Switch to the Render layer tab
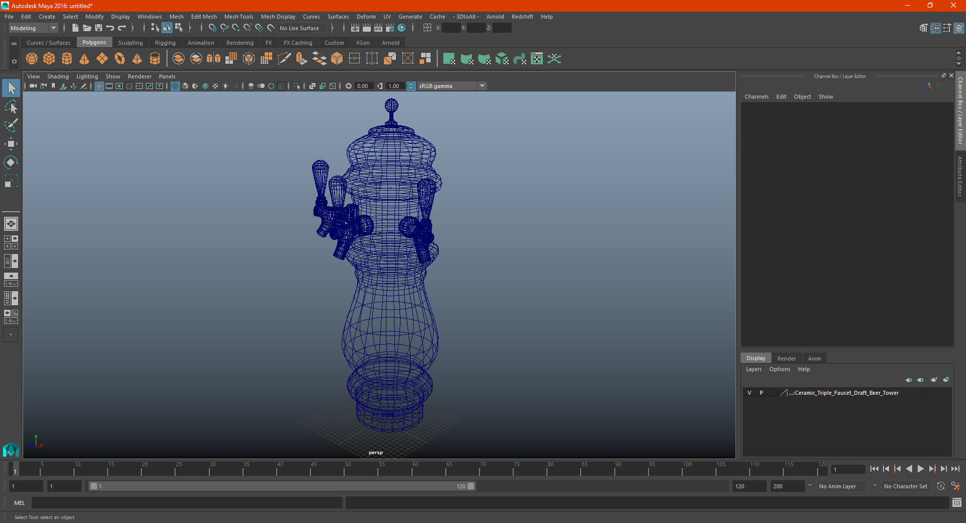966x523 pixels. [786, 359]
